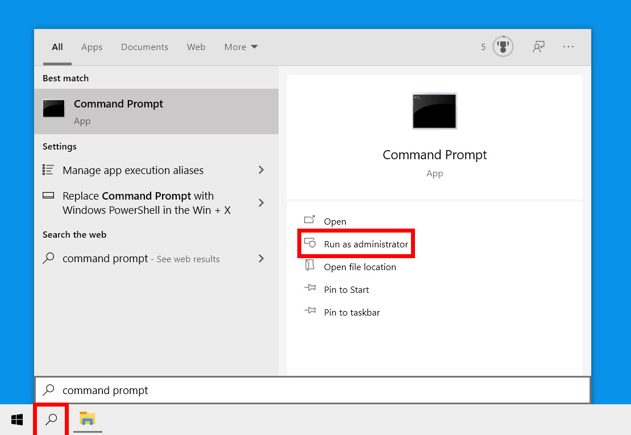Click the Pin to Start pin icon
This screenshot has height=435, width=631.
(x=310, y=288)
